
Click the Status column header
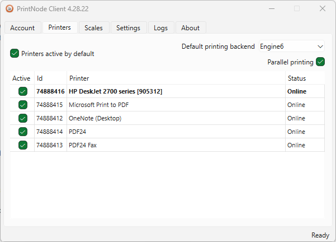pos(297,78)
